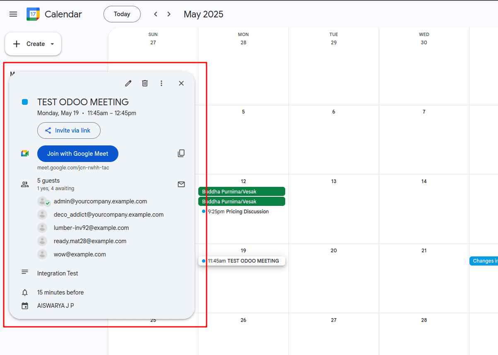
Task: Select guest deco_addict@yourcompany.example.com
Action: 108,215
